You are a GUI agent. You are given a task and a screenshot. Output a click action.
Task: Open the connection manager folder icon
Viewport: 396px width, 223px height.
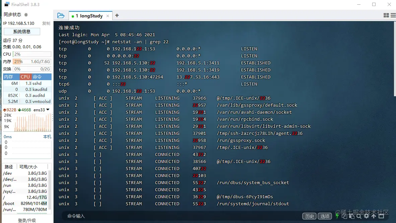click(61, 16)
